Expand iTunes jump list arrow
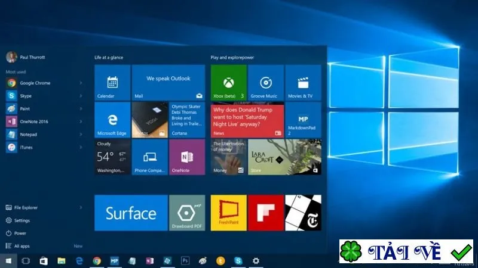 coord(81,147)
